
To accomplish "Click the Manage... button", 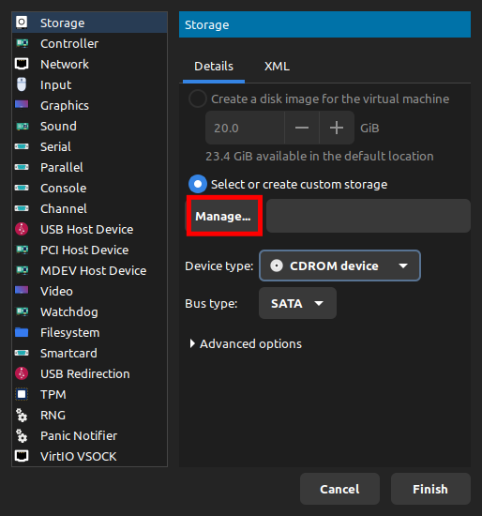I will pos(223,216).
